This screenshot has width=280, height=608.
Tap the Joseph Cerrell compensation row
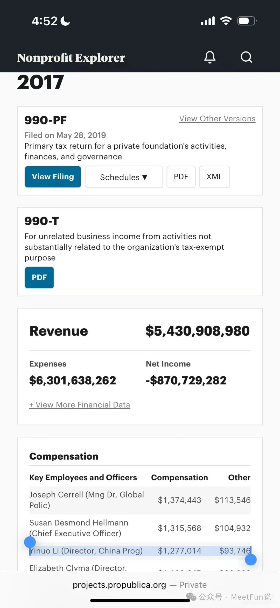point(140,500)
